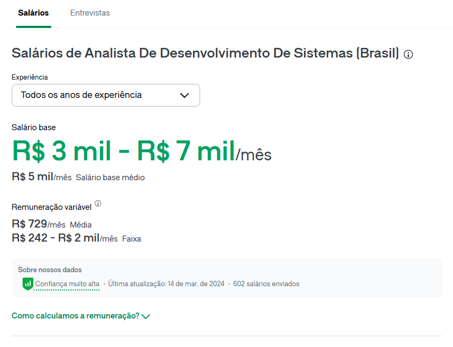Click the R$ 3 mil - R$ 7 mil range
The width and height of the screenshot is (453, 347).
124,152
